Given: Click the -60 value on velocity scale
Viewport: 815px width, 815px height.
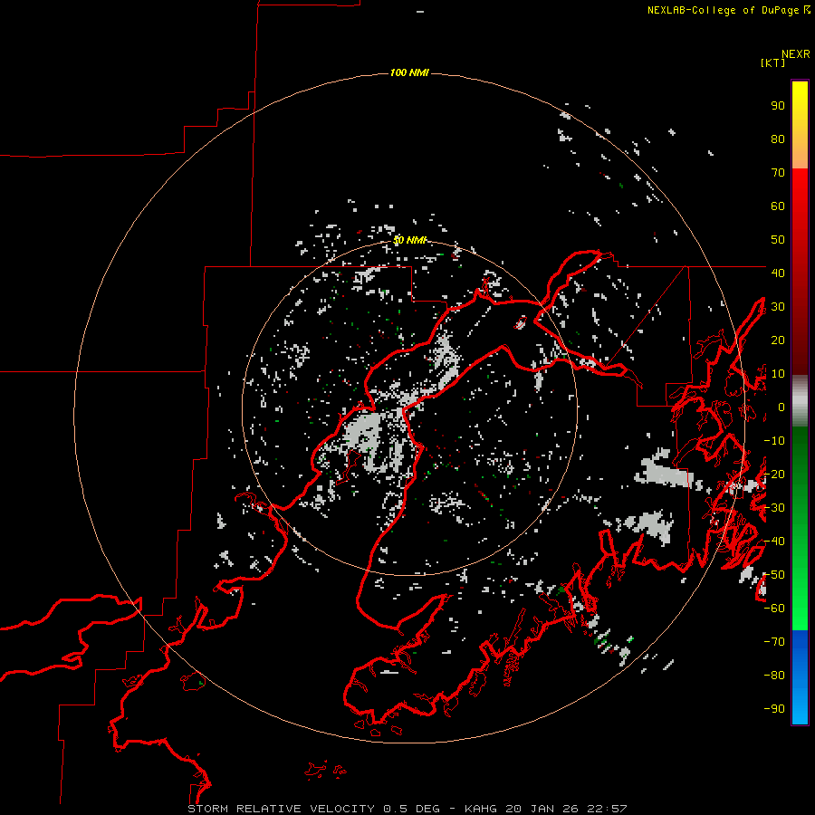Looking at the screenshot, I should click(x=774, y=609).
